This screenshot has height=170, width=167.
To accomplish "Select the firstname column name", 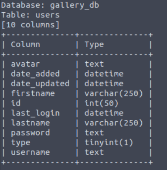I will click(x=33, y=93).
